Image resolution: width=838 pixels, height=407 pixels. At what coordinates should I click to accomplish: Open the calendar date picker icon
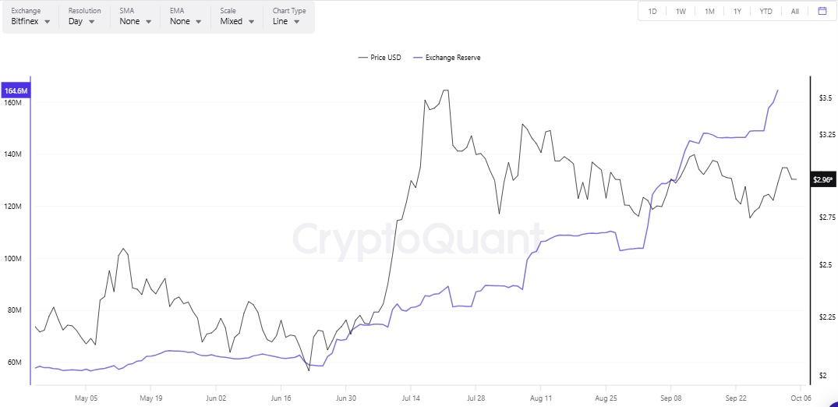coord(822,11)
